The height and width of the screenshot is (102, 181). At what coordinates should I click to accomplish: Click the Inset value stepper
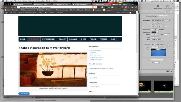(155, 37)
